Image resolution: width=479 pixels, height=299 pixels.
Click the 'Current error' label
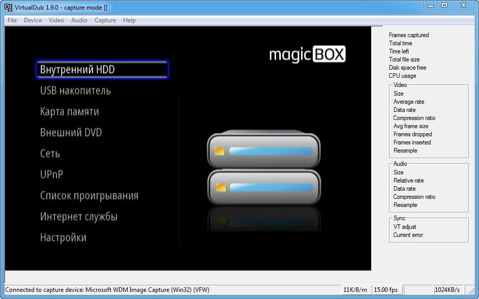pos(408,235)
